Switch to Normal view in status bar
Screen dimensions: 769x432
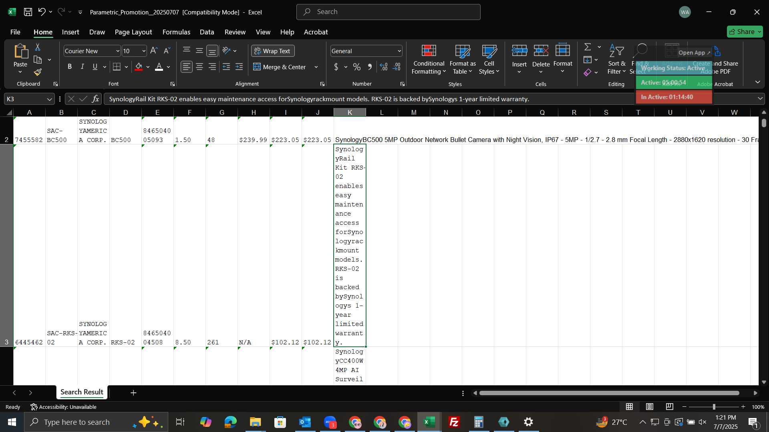coord(630,407)
